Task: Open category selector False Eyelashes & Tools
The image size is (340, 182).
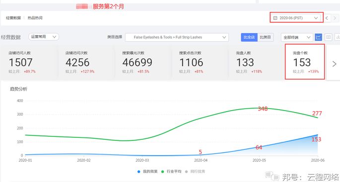Action: [177, 37]
